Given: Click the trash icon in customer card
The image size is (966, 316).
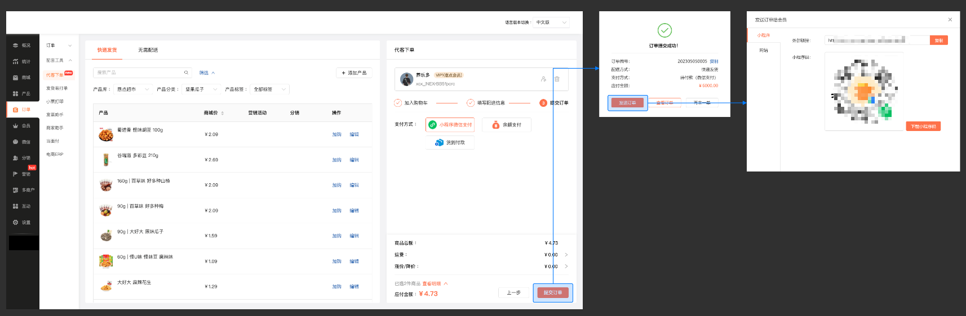Looking at the screenshot, I should (x=557, y=79).
